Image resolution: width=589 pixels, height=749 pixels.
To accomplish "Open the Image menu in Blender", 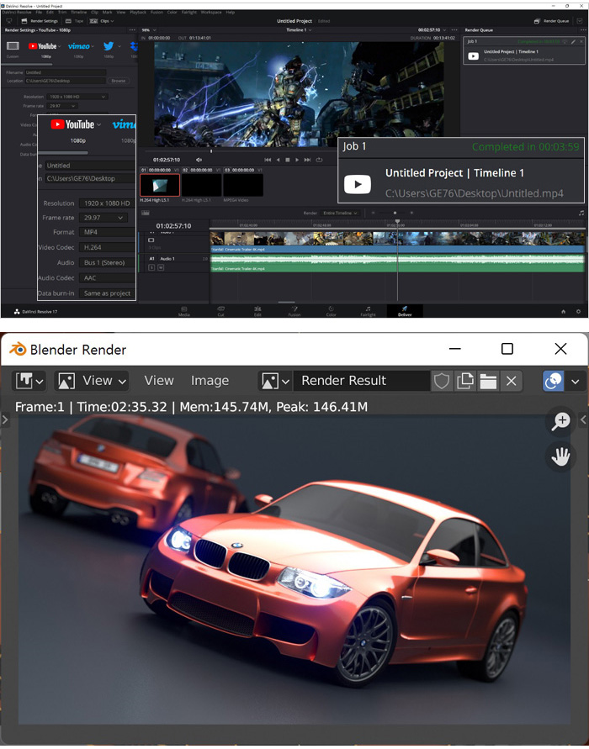I will [x=210, y=381].
